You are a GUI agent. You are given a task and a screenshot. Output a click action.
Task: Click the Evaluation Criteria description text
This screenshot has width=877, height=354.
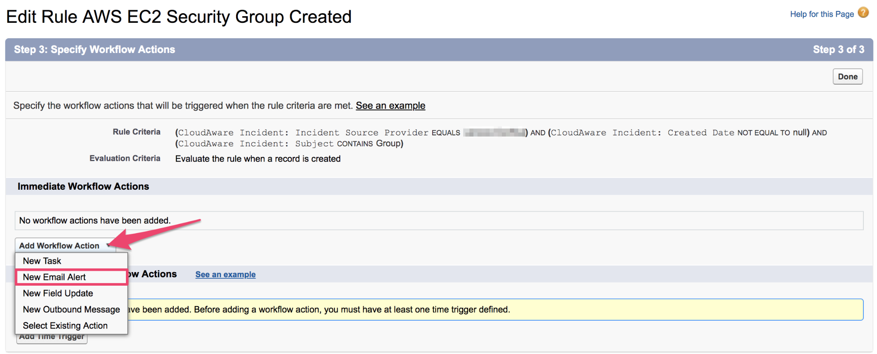point(258,159)
